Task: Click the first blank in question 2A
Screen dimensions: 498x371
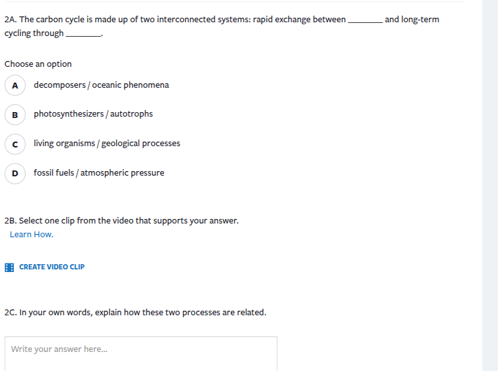Action: [x=365, y=21]
